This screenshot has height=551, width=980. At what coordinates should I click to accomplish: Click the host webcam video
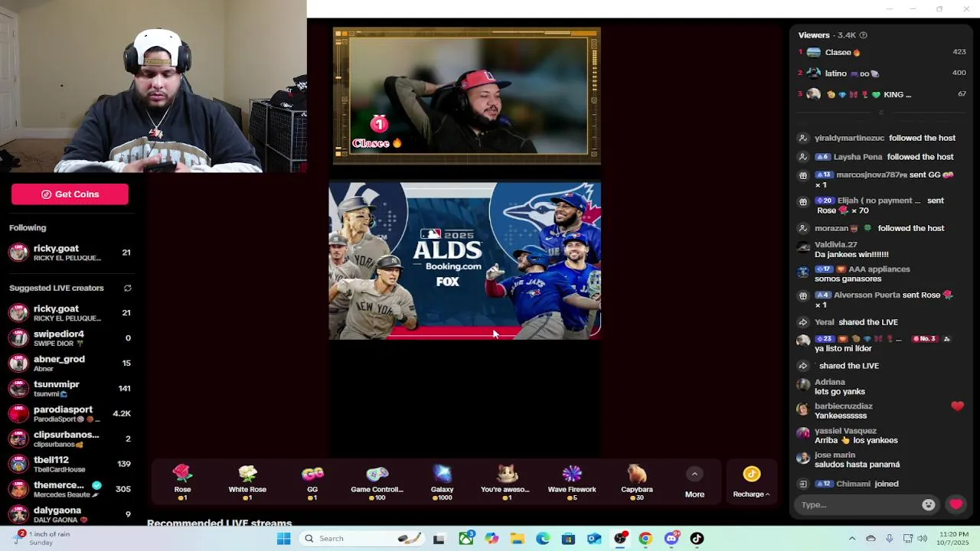(153, 86)
